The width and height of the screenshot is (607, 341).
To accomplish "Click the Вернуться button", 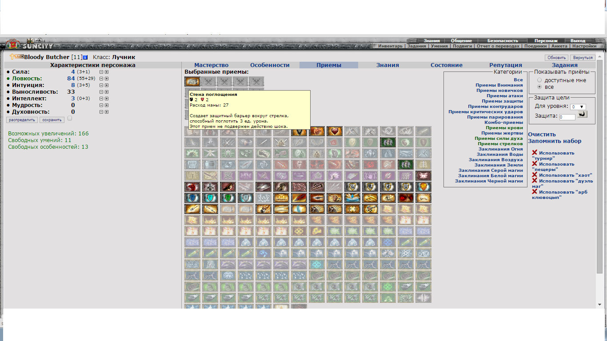I will click(x=583, y=58).
